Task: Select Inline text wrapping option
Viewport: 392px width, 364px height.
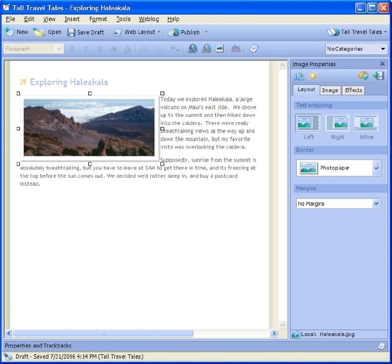Action: (367, 127)
